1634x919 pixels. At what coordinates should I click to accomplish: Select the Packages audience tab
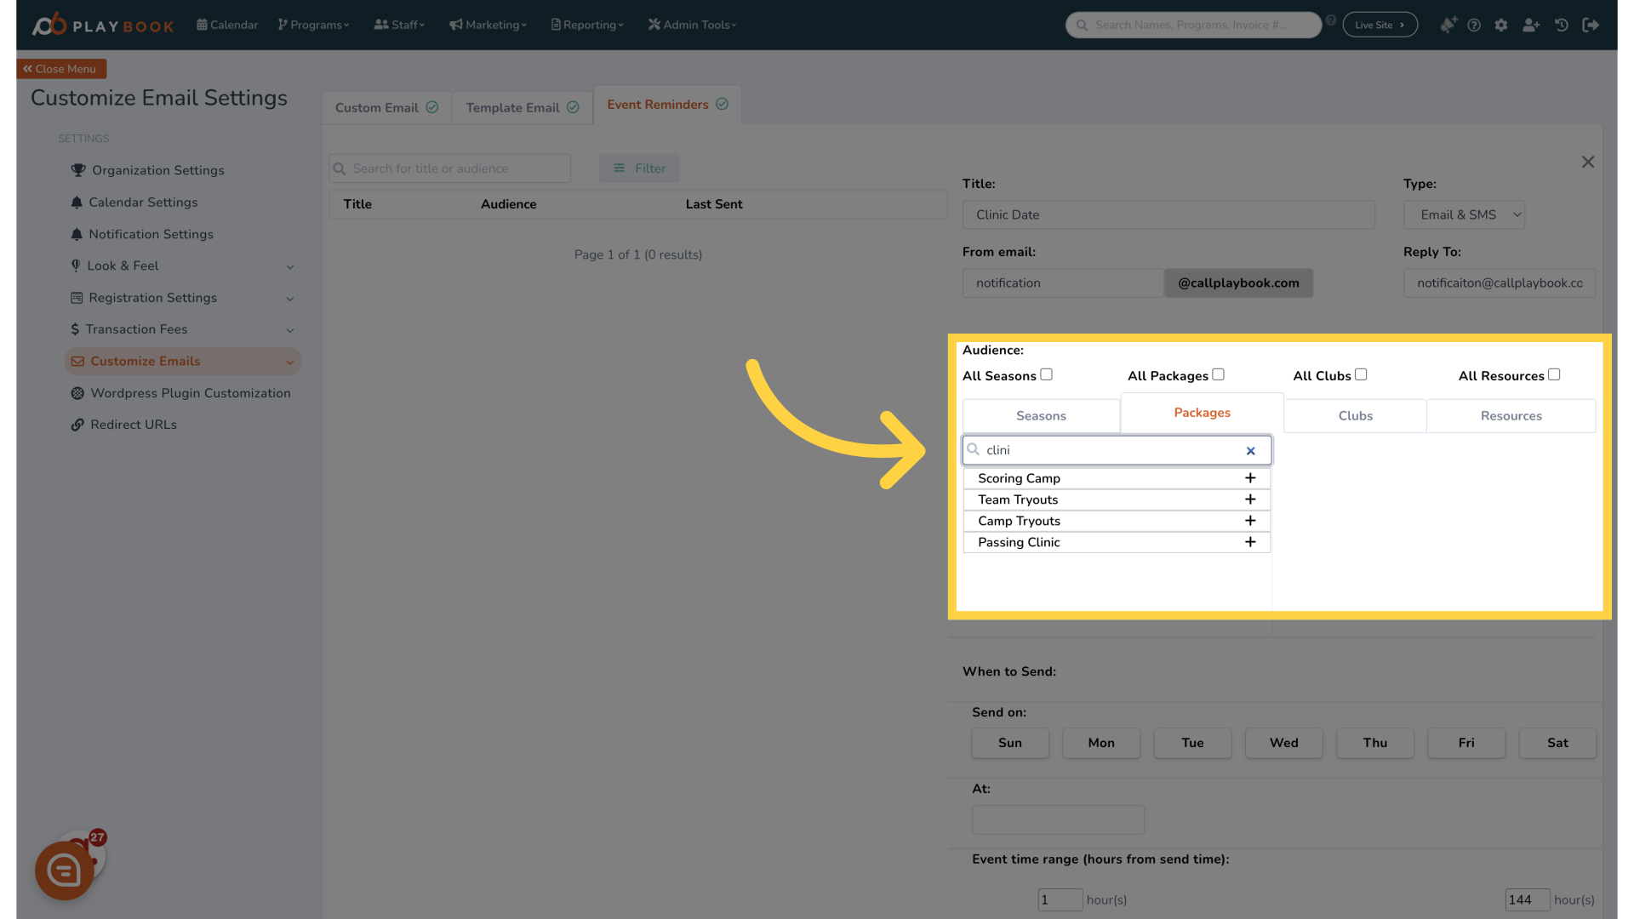coord(1202,413)
